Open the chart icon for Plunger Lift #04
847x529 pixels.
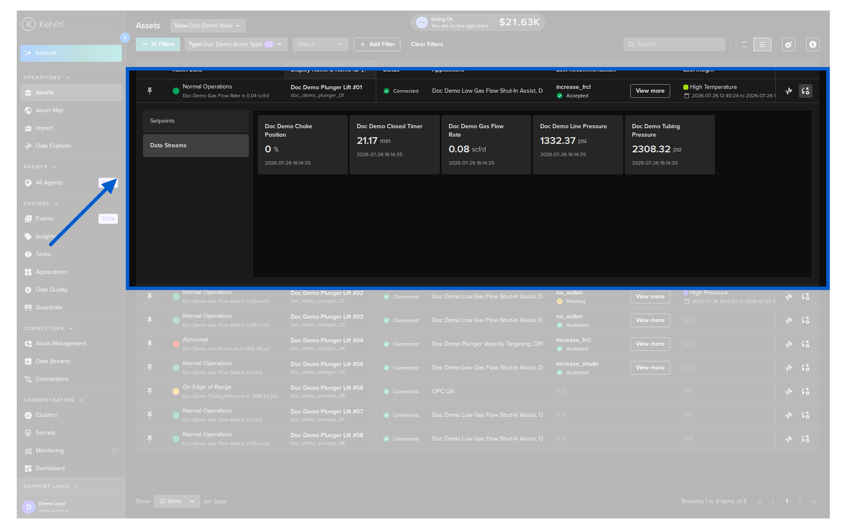point(789,344)
